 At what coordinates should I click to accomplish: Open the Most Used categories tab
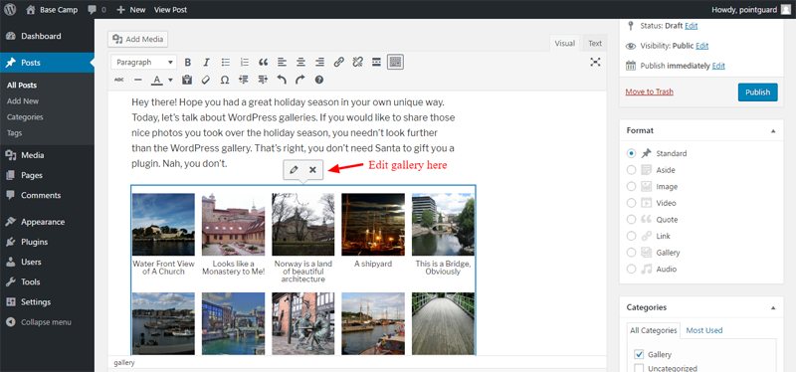[704, 330]
